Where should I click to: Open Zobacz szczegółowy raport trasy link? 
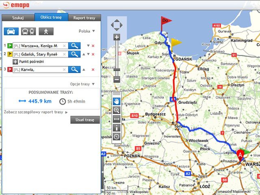pyautogui.click(x=36, y=112)
